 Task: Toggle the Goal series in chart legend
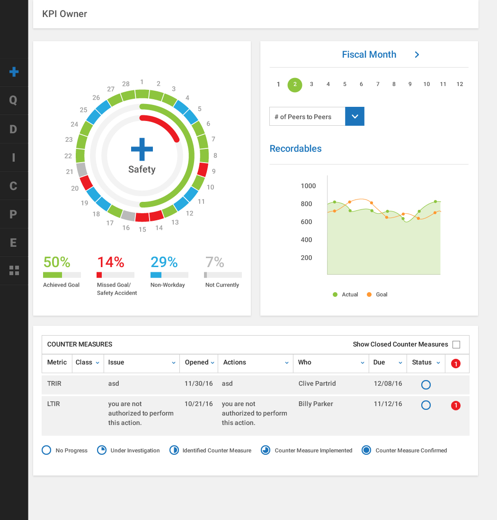[377, 295]
